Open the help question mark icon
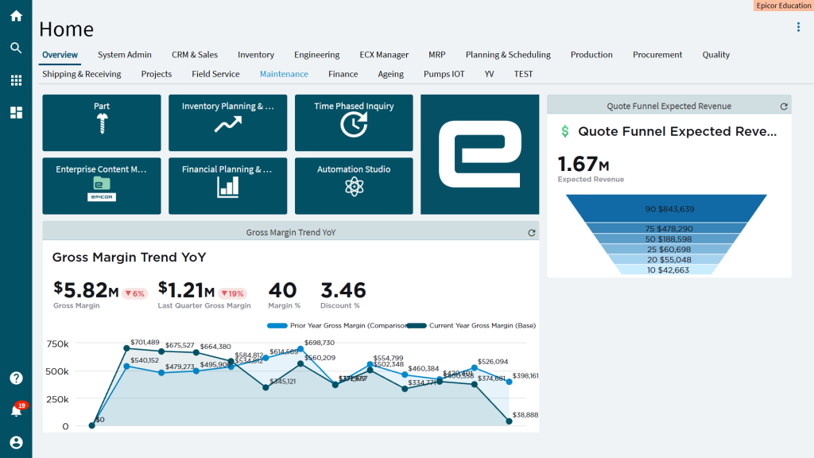The image size is (814, 458). click(16, 378)
